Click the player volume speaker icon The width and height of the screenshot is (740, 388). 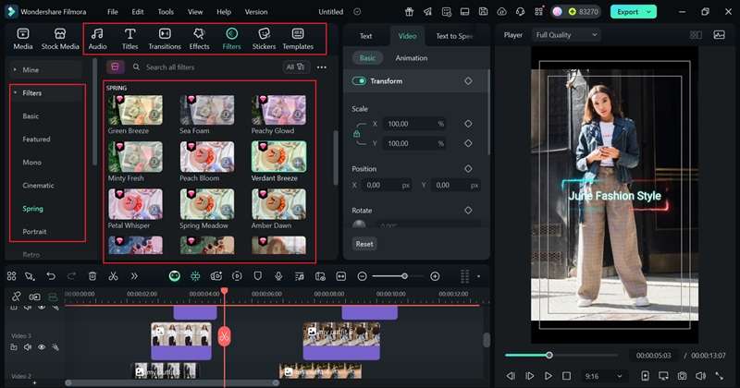pos(701,376)
